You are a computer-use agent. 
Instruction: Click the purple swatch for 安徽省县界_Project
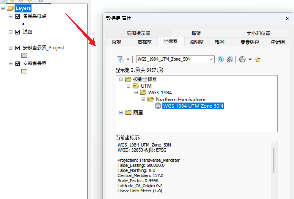point(24,56)
